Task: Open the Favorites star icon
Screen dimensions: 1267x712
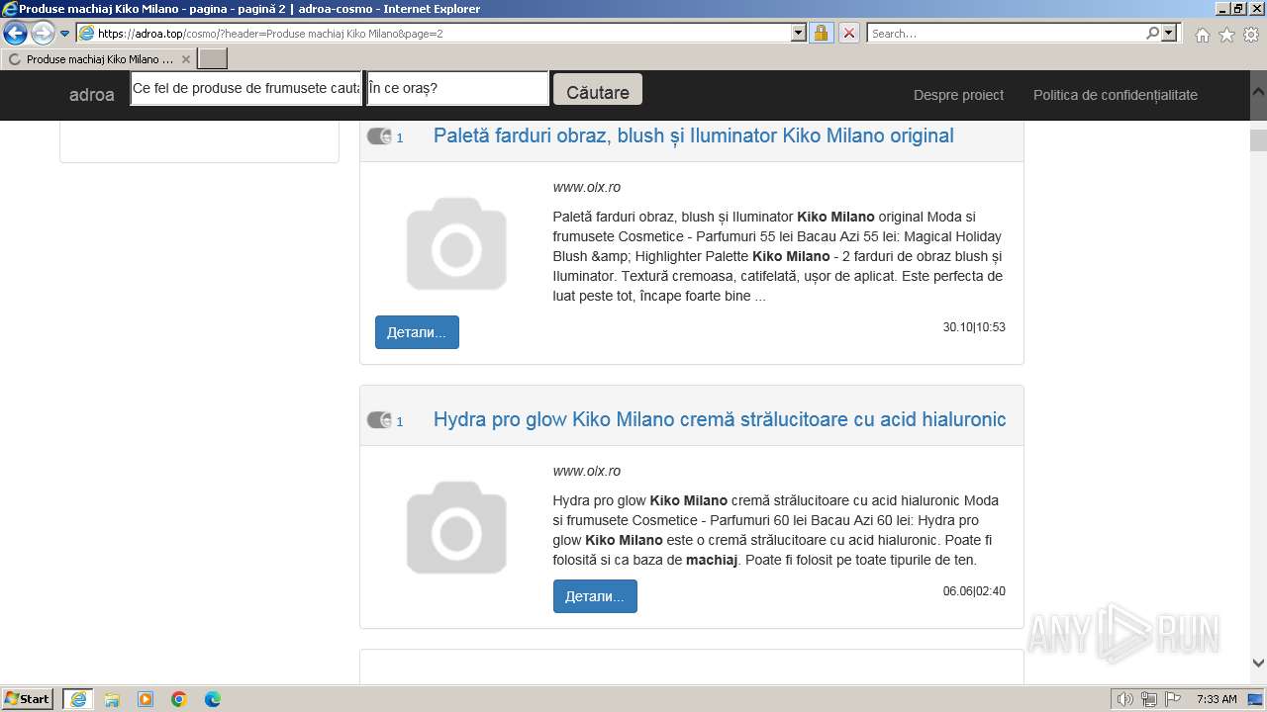Action: coord(1226,35)
